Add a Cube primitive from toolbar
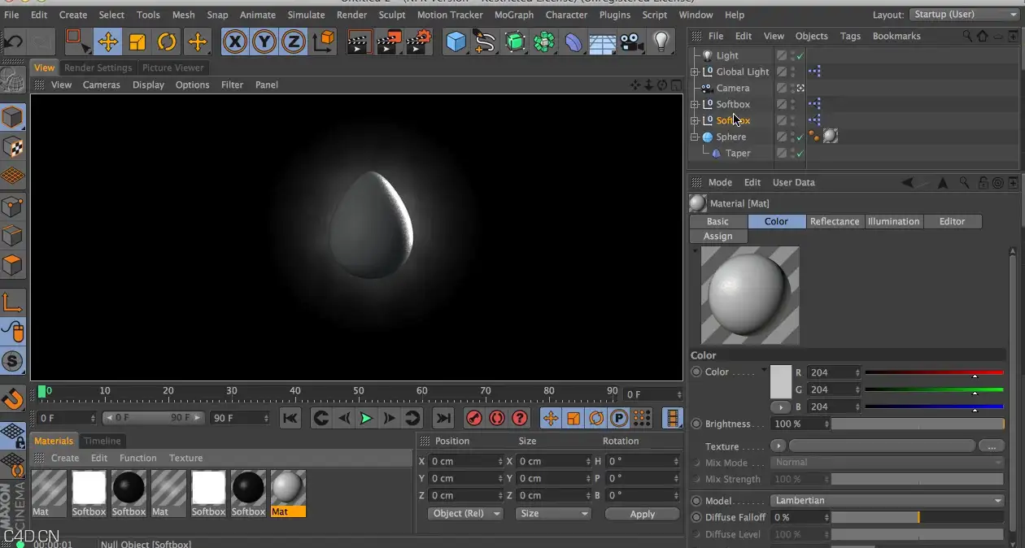Image resolution: width=1025 pixels, height=548 pixels. (456, 41)
